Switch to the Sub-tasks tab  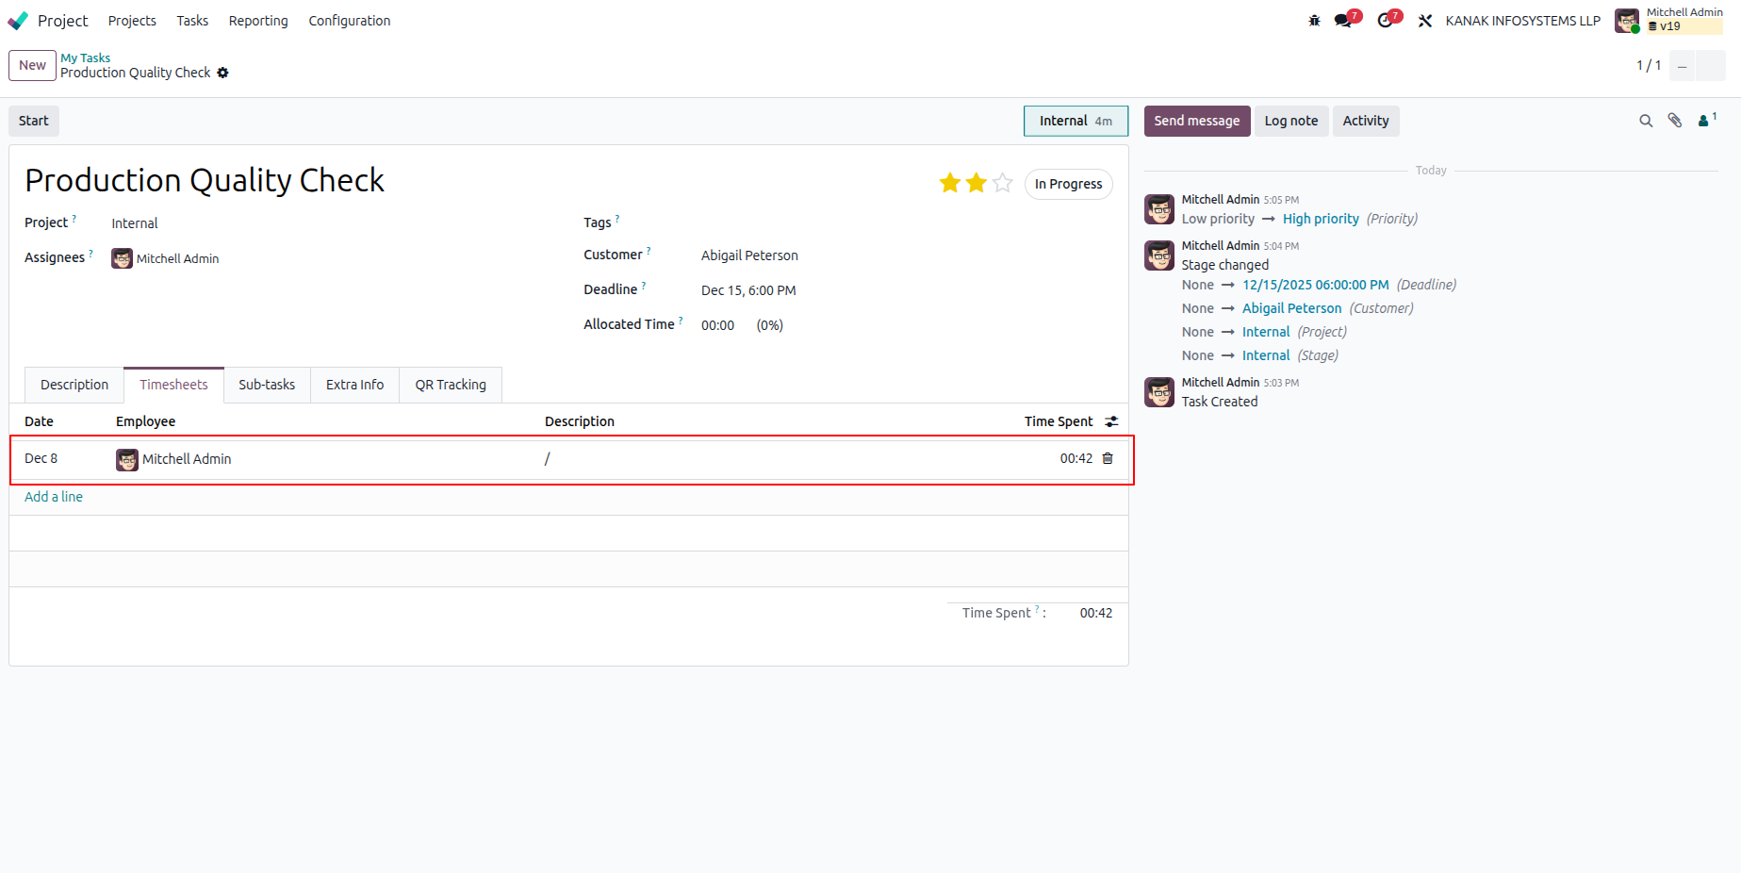[267, 385]
